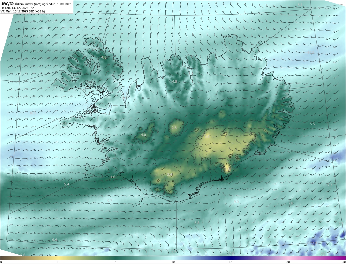Click the '6.8' value label in the sea
The image size is (346, 264).
click(x=197, y=223)
